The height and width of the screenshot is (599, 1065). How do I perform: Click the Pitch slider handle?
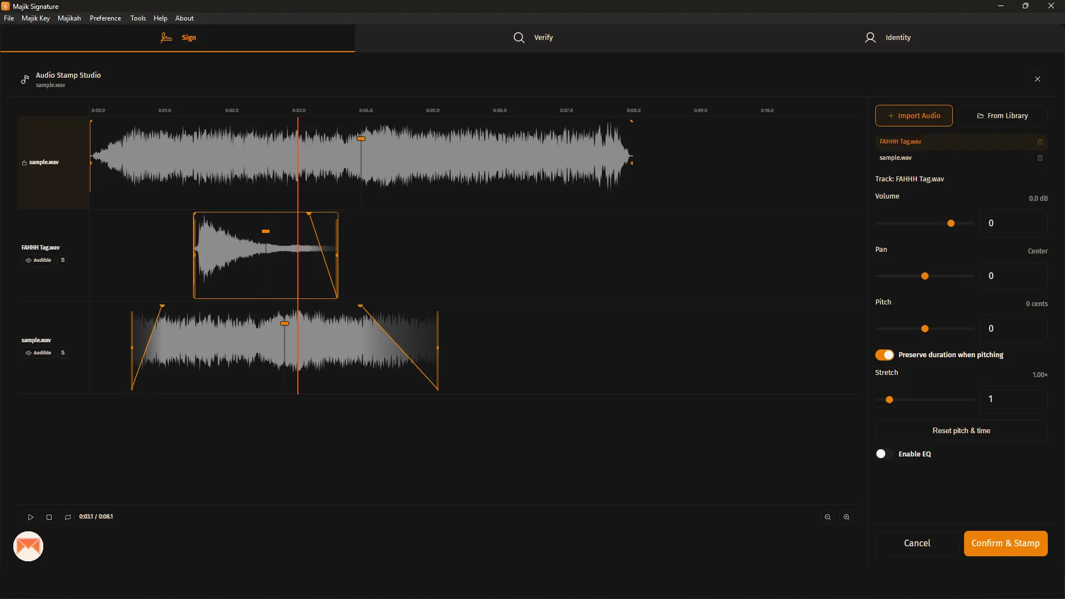[x=925, y=329]
